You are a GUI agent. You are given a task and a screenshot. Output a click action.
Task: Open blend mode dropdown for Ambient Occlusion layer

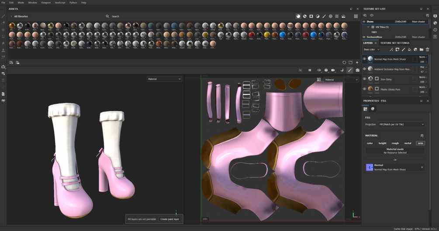[423, 67]
